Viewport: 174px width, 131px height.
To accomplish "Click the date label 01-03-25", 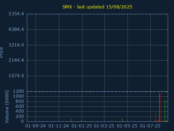I will pos(104,126).
